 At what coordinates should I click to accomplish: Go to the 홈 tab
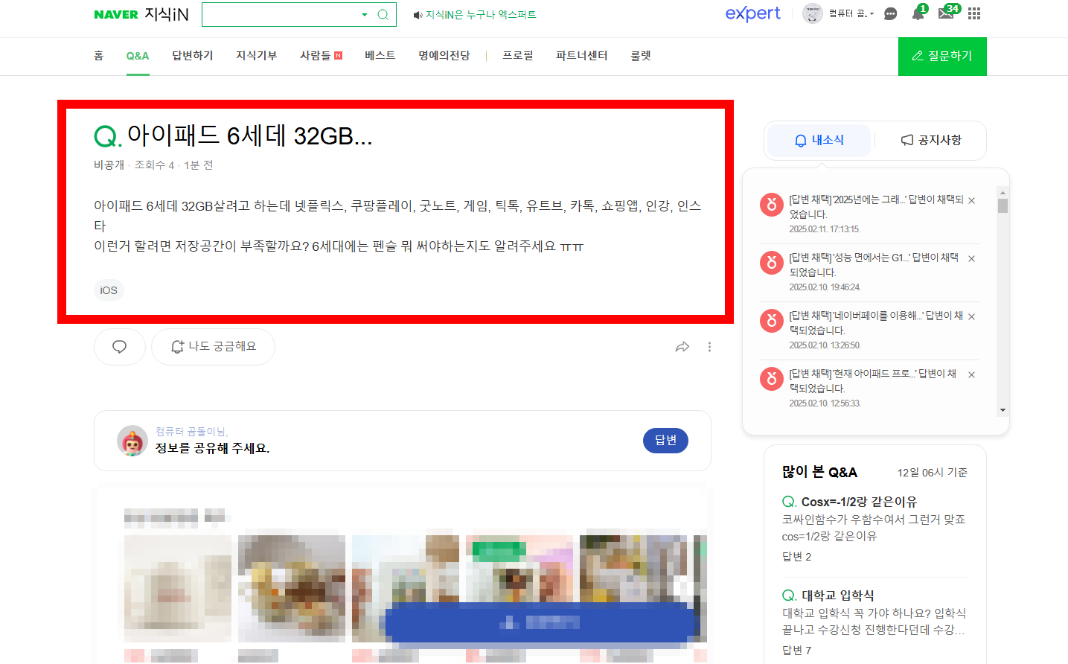pos(98,56)
